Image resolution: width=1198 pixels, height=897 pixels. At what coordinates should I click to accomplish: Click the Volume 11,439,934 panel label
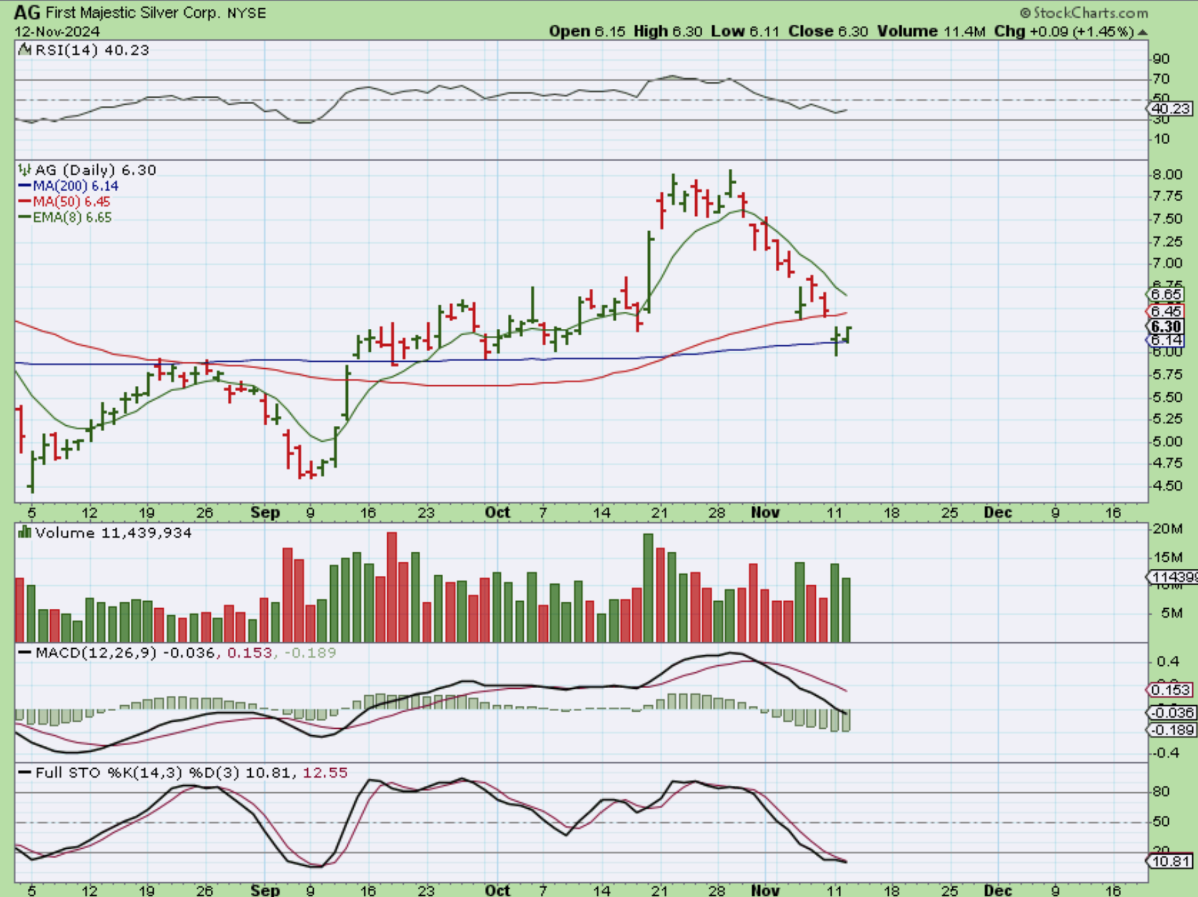(114, 532)
